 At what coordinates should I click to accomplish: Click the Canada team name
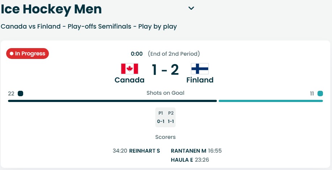click(129, 80)
